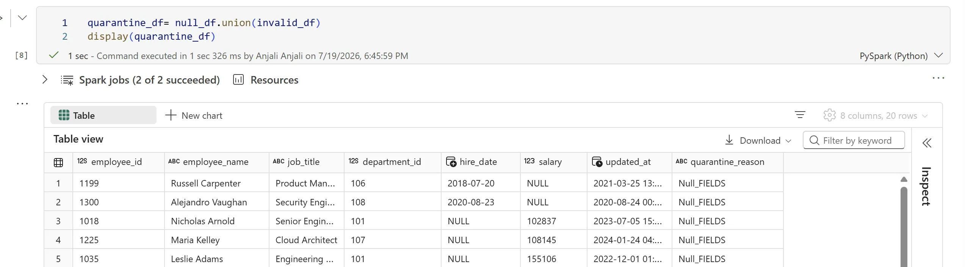Image resolution: width=965 pixels, height=267 pixels.
Task: Click the search magnifier icon
Action: tap(814, 140)
